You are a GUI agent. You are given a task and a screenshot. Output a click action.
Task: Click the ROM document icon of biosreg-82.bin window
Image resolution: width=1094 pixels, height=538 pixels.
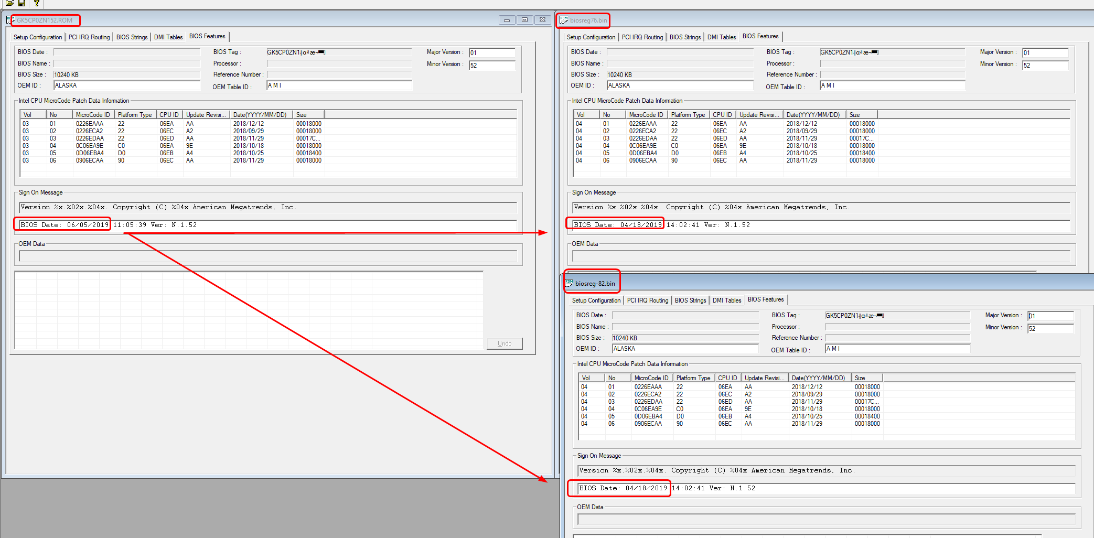coord(569,283)
